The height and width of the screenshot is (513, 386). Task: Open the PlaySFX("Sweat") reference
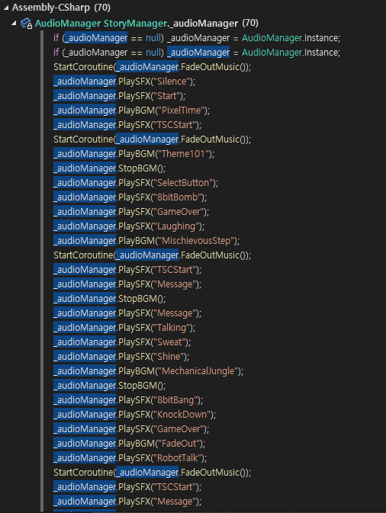click(x=122, y=342)
